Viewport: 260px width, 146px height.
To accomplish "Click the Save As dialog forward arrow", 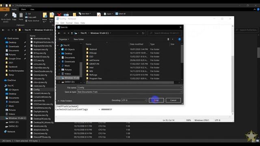I will tap(64, 33).
